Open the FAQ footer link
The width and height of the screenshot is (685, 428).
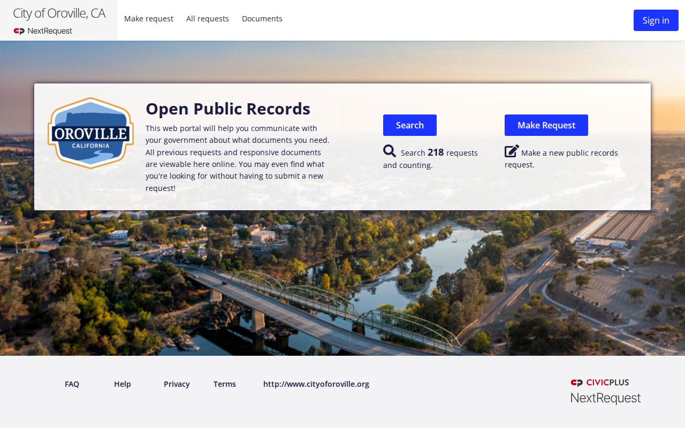[x=72, y=384]
